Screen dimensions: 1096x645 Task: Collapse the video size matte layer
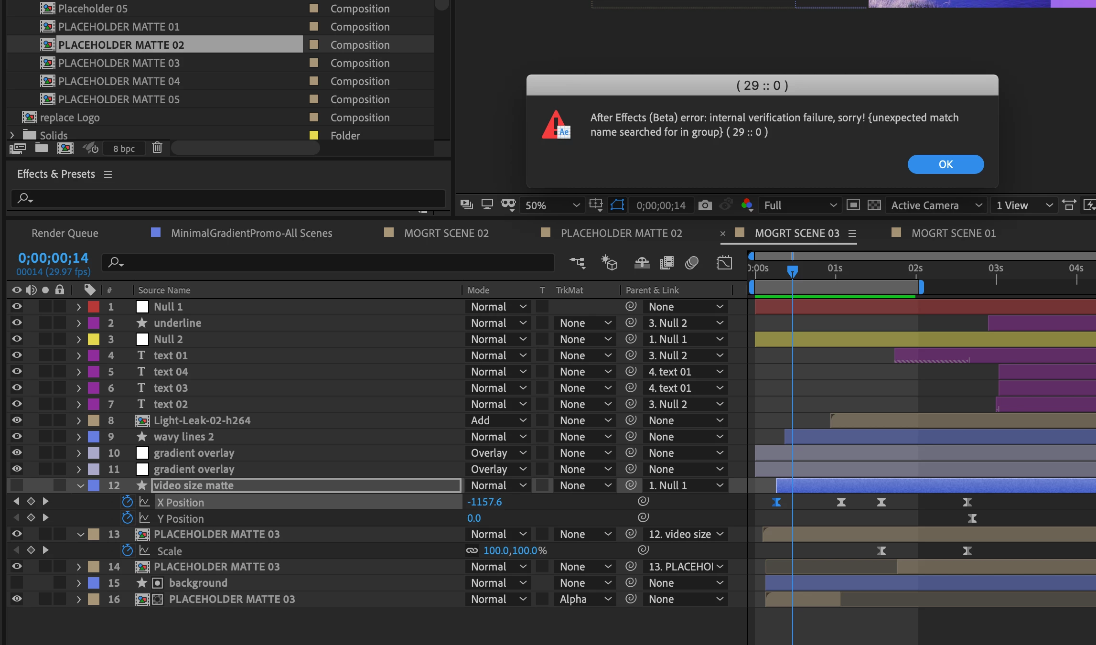[x=80, y=485]
